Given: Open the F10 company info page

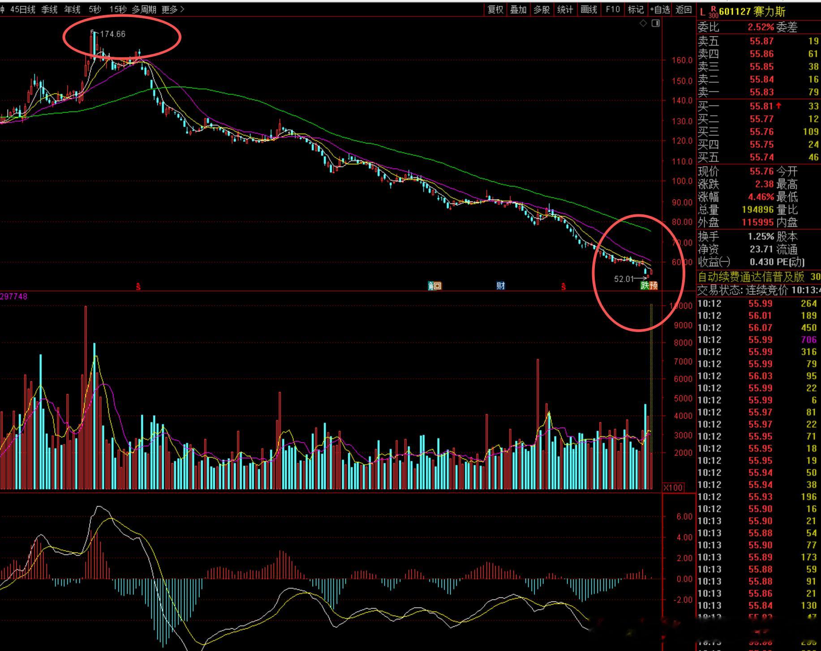Looking at the screenshot, I should (612, 9).
